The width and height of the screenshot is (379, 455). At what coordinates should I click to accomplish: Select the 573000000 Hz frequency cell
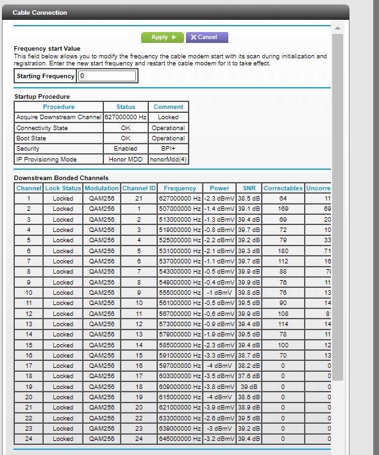tap(180, 324)
